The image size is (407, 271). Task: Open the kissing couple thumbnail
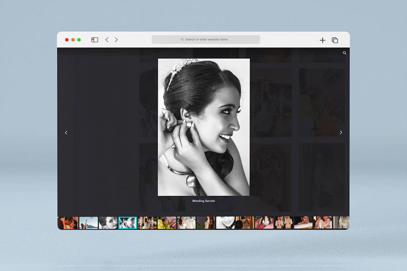pos(68,223)
